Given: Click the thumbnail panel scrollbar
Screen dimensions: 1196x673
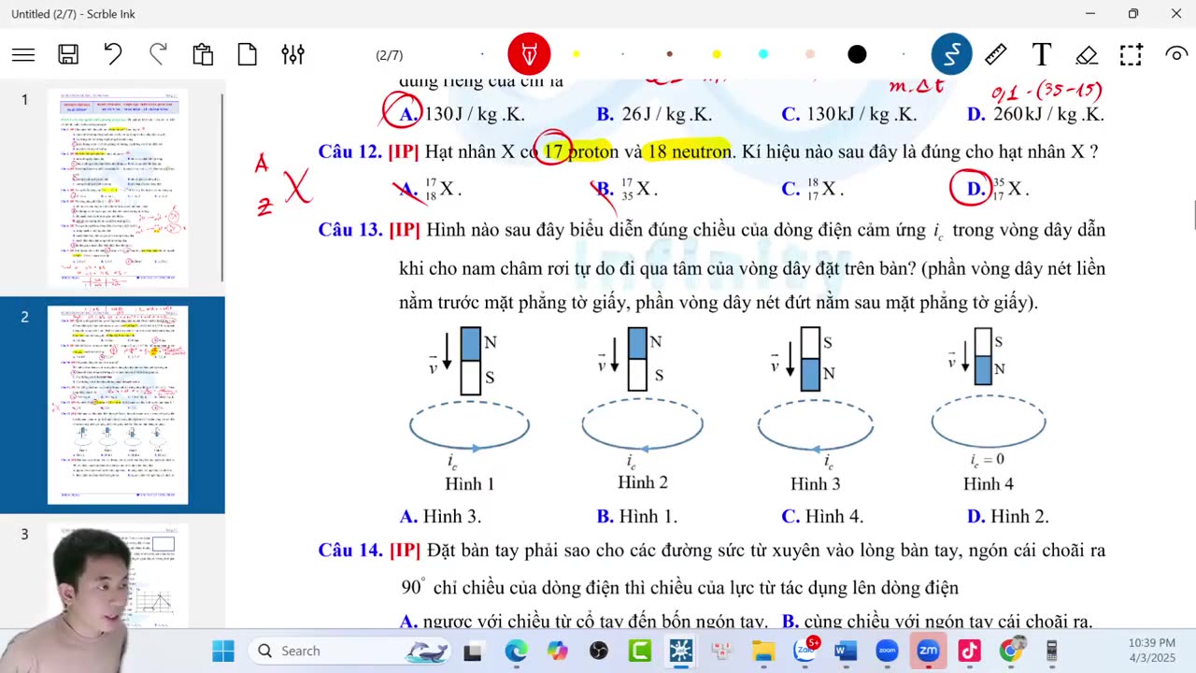Looking at the screenshot, I should (x=222, y=187).
